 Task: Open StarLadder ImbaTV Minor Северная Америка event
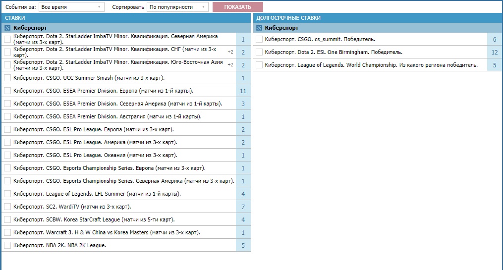click(115, 39)
